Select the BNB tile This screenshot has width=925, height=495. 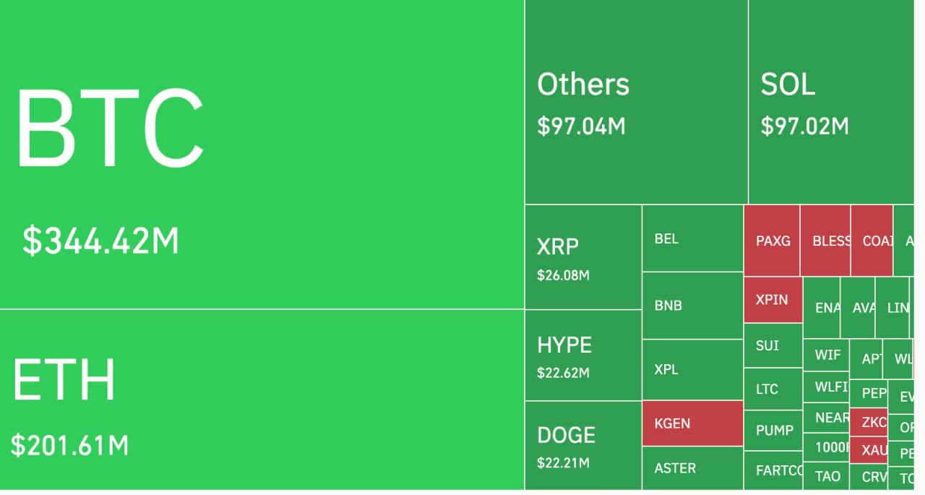point(692,306)
